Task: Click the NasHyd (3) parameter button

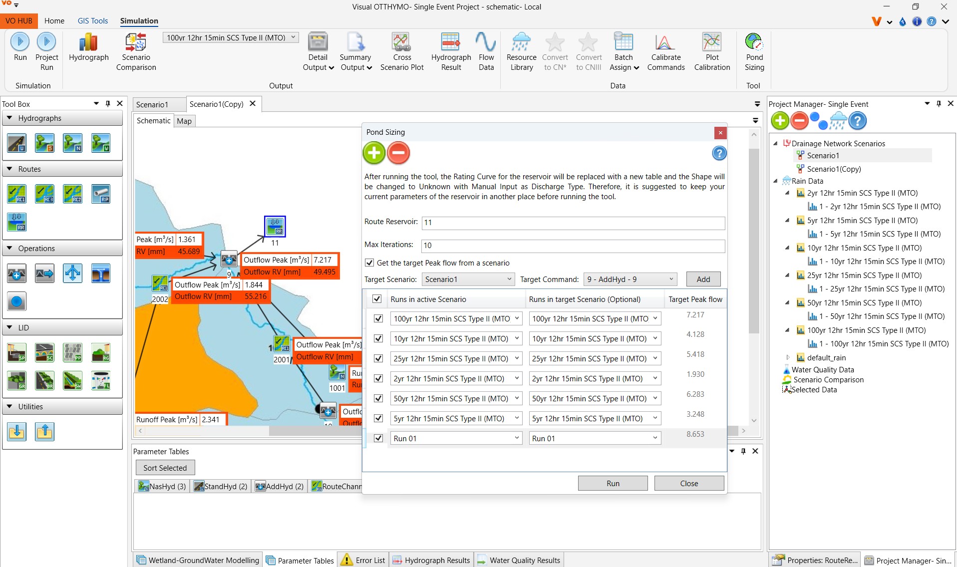Action: click(162, 486)
